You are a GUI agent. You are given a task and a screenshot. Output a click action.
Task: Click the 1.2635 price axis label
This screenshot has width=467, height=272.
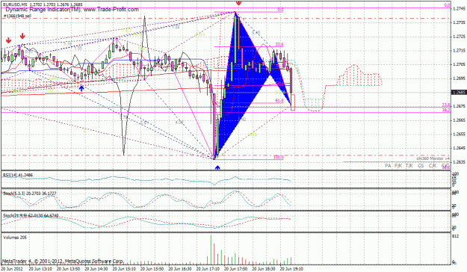459,162
